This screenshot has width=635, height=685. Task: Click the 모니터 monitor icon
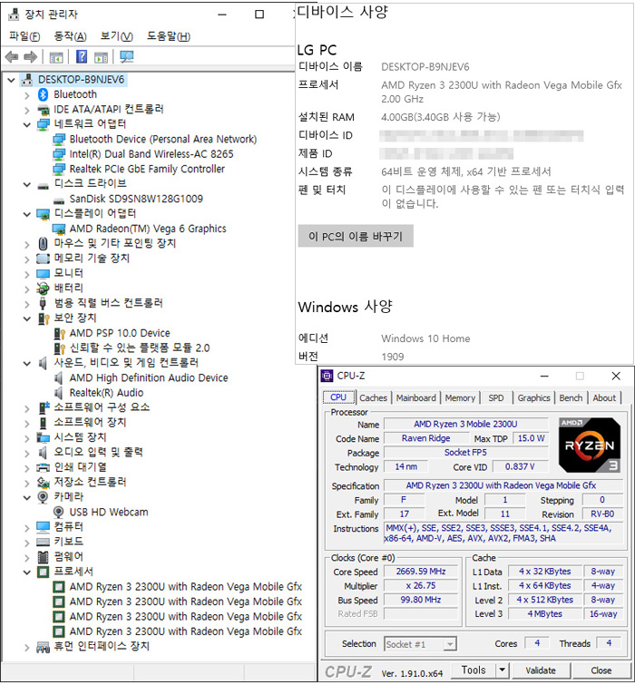click(43, 273)
